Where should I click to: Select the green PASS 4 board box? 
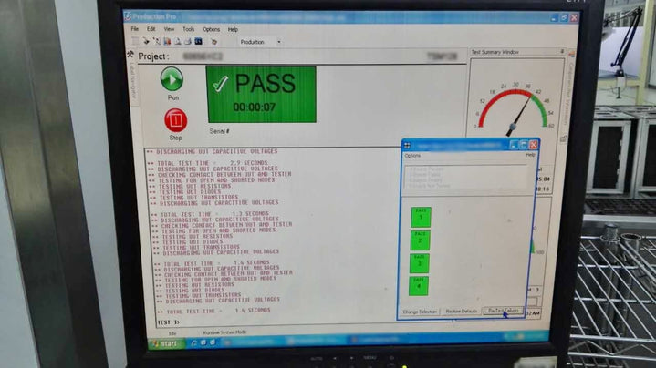pyautogui.click(x=419, y=286)
